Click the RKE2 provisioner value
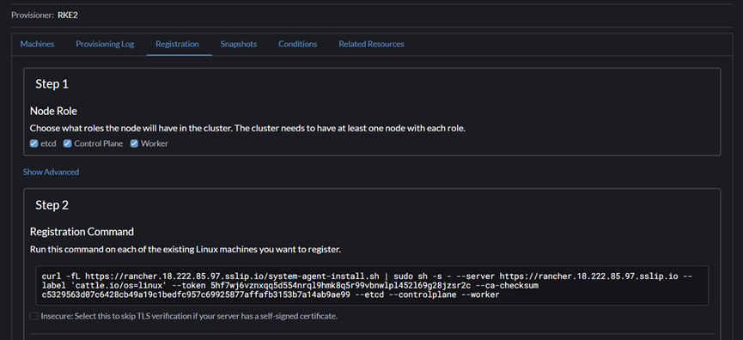The width and height of the screenshot is (743, 340). 68,15
